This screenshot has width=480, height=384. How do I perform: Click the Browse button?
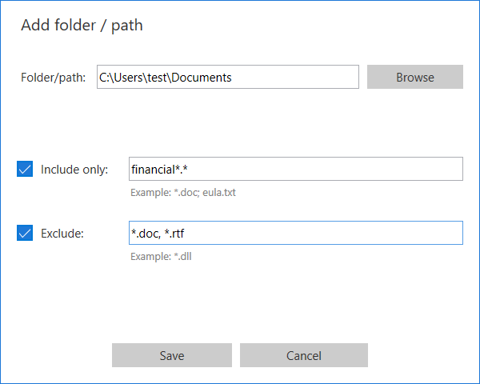[x=414, y=77]
